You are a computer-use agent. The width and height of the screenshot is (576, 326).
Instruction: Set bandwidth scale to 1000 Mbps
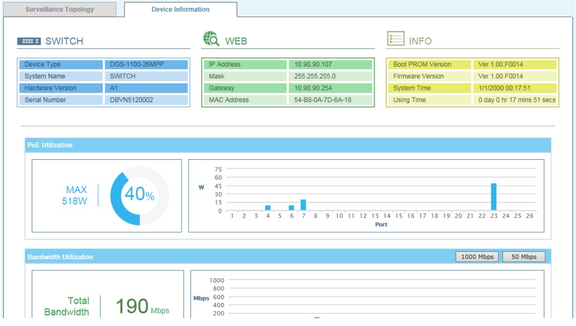point(477,257)
